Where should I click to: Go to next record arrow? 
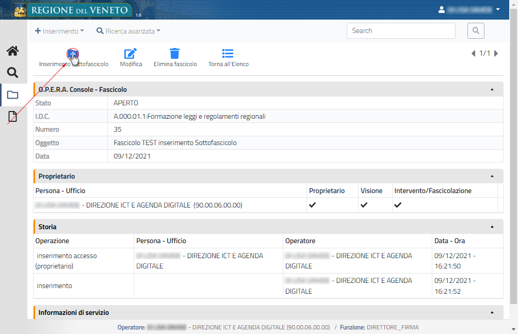point(496,53)
